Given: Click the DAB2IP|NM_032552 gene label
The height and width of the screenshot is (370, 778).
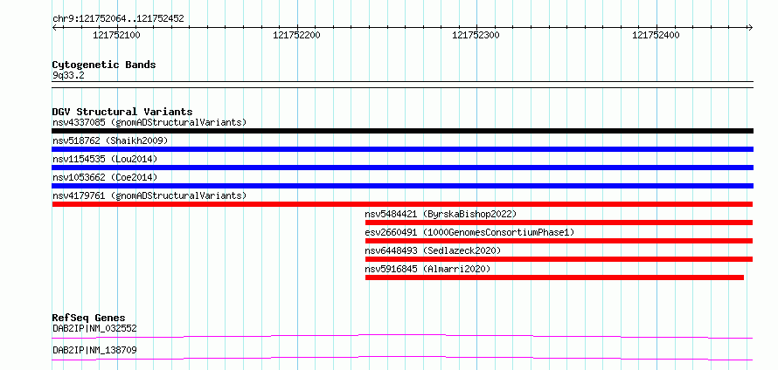Looking at the screenshot, I should pyautogui.click(x=94, y=328).
